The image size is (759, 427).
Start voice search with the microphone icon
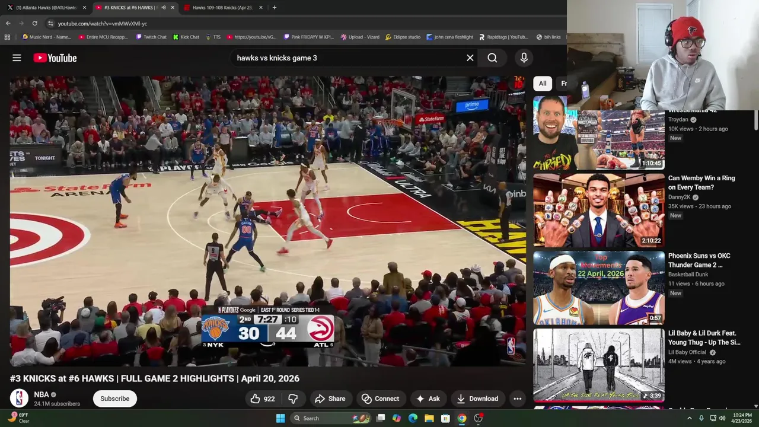[x=524, y=58]
